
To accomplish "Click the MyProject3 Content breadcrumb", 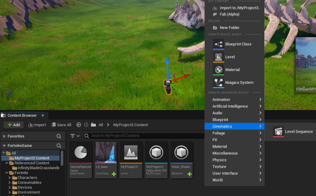I will (131, 125).
